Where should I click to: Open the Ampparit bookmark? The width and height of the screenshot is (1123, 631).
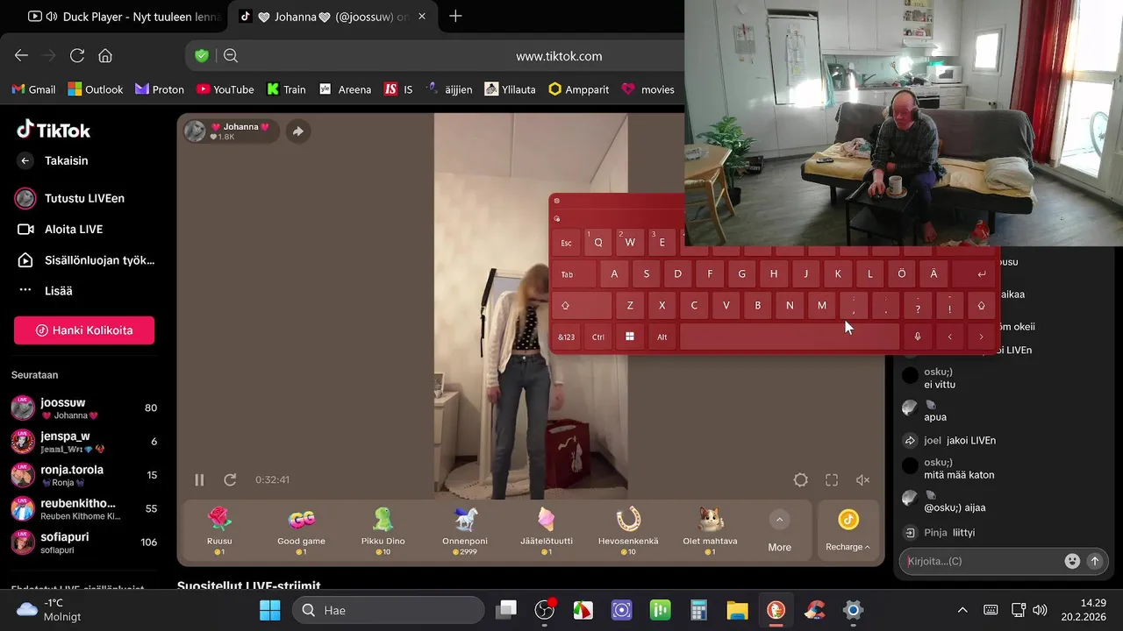579,89
